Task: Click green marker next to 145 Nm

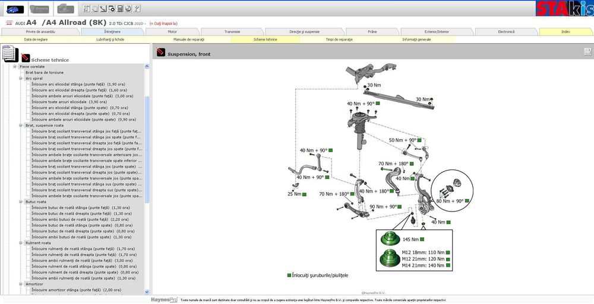Action: [x=422, y=239]
